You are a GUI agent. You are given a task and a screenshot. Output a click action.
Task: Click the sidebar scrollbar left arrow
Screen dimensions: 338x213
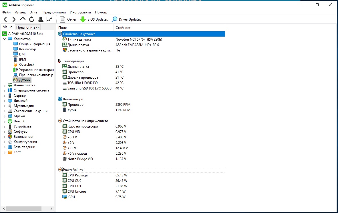tap(4, 208)
